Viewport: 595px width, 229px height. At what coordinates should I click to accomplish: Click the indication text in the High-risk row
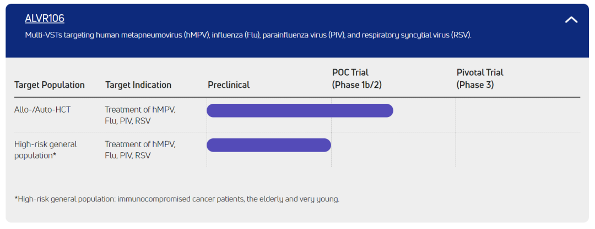(x=140, y=150)
